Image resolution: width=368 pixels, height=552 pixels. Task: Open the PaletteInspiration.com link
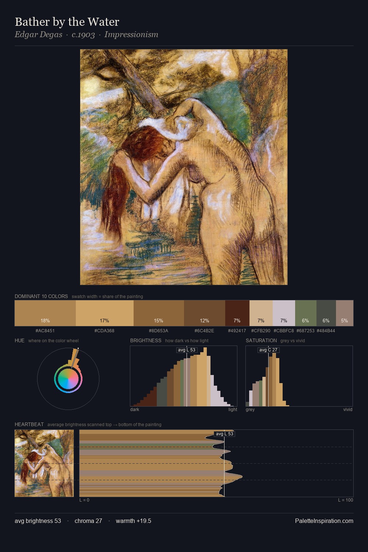324,521
